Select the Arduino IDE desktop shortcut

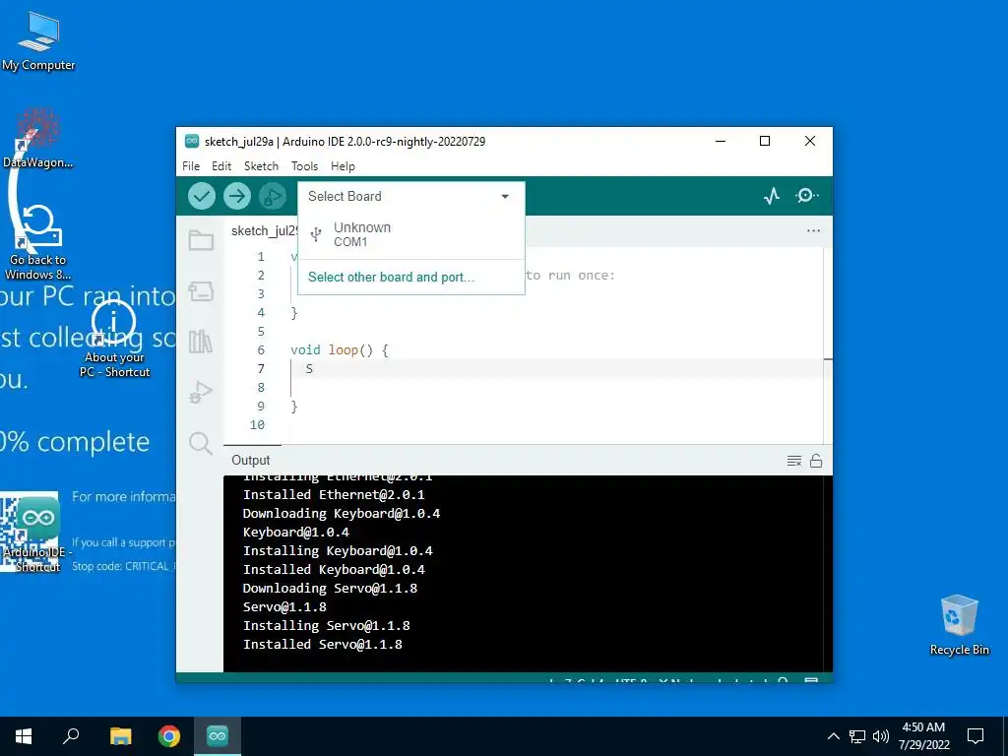[x=37, y=533]
